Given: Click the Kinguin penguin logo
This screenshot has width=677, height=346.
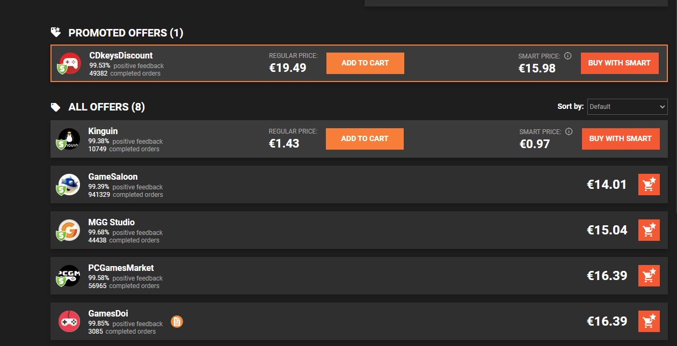Looking at the screenshot, I should click(x=69, y=139).
